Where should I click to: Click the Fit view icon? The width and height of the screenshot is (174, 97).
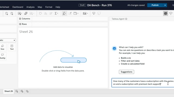click(x=75, y=13)
